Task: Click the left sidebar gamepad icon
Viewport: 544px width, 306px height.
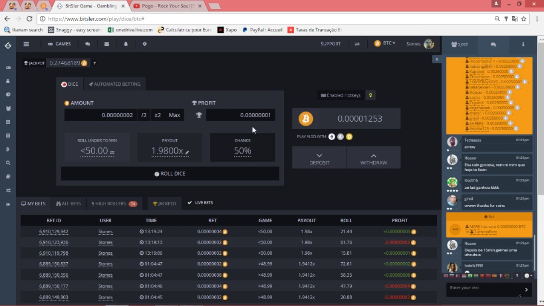Action: 8,68
